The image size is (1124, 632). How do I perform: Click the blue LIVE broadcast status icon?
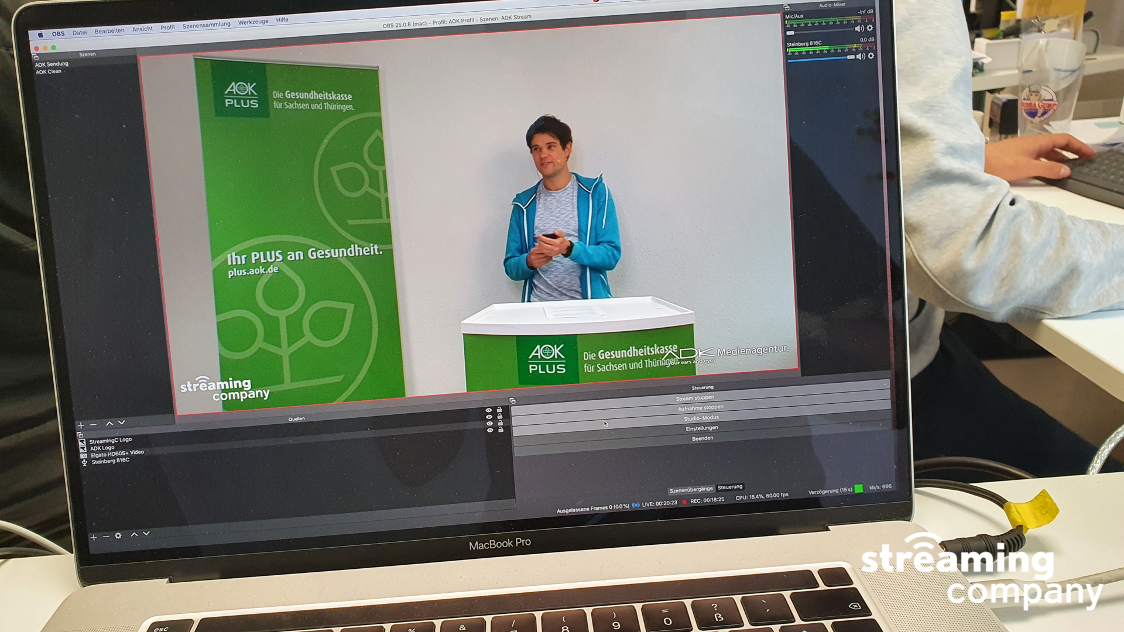click(635, 505)
